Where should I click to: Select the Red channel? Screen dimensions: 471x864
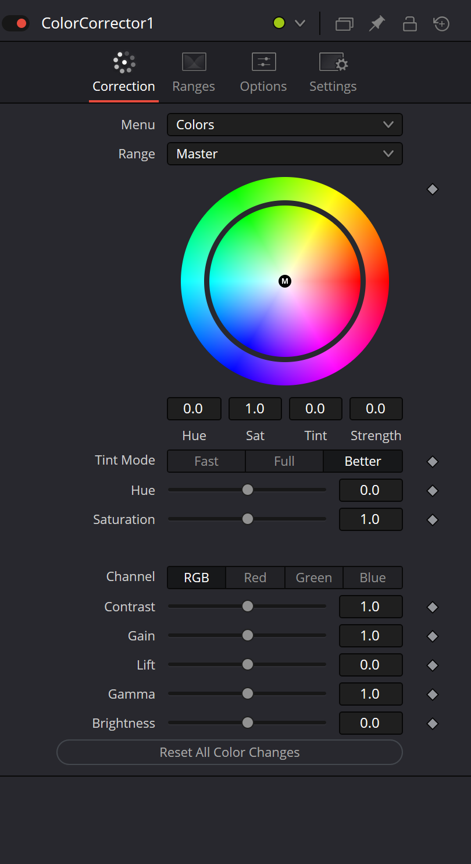(x=255, y=578)
